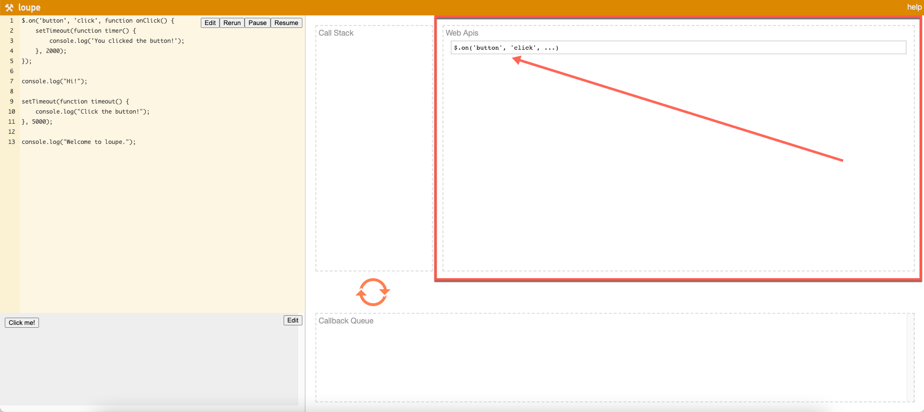This screenshot has width=924, height=412.
Task: Click the Callback Queue vertical scrollbar
Action: coord(911,358)
